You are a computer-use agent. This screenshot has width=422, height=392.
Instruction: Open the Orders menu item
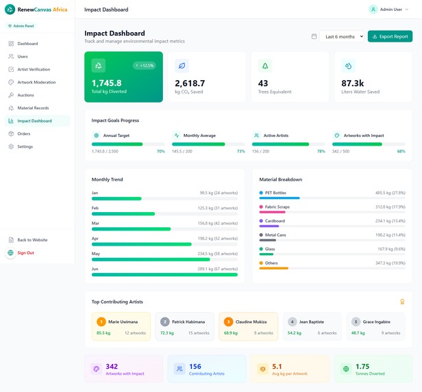(x=38, y=134)
